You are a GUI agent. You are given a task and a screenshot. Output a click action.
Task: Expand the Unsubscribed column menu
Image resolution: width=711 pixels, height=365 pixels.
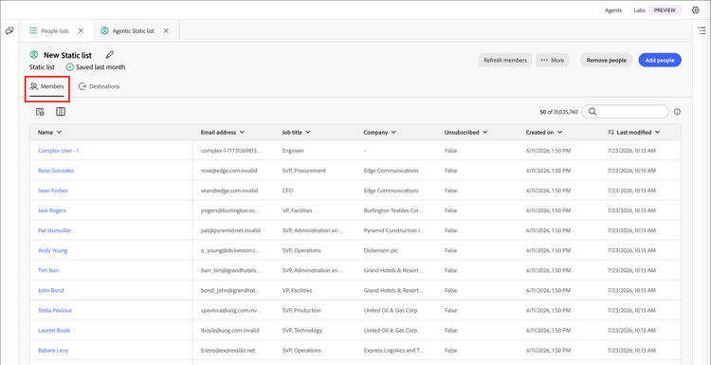[484, 133]
